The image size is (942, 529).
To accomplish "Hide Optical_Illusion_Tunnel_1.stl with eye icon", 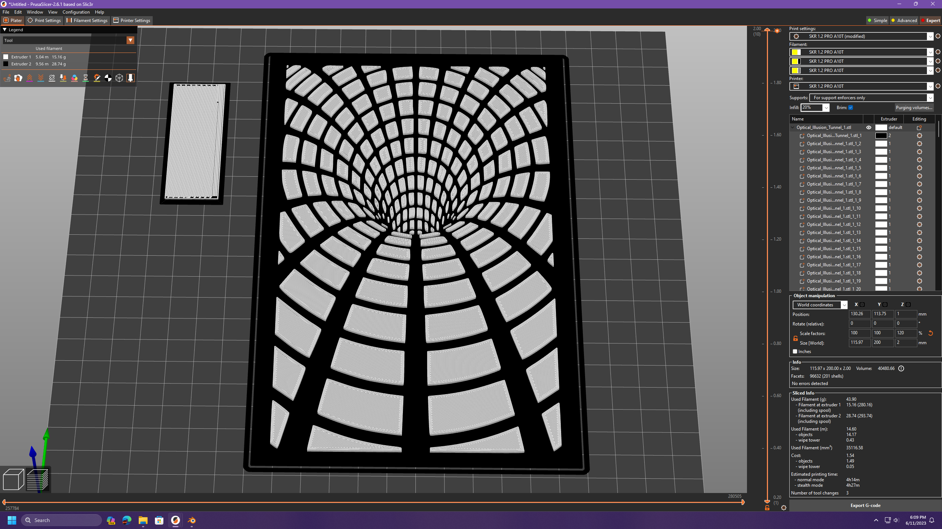I will coord(869,127).
